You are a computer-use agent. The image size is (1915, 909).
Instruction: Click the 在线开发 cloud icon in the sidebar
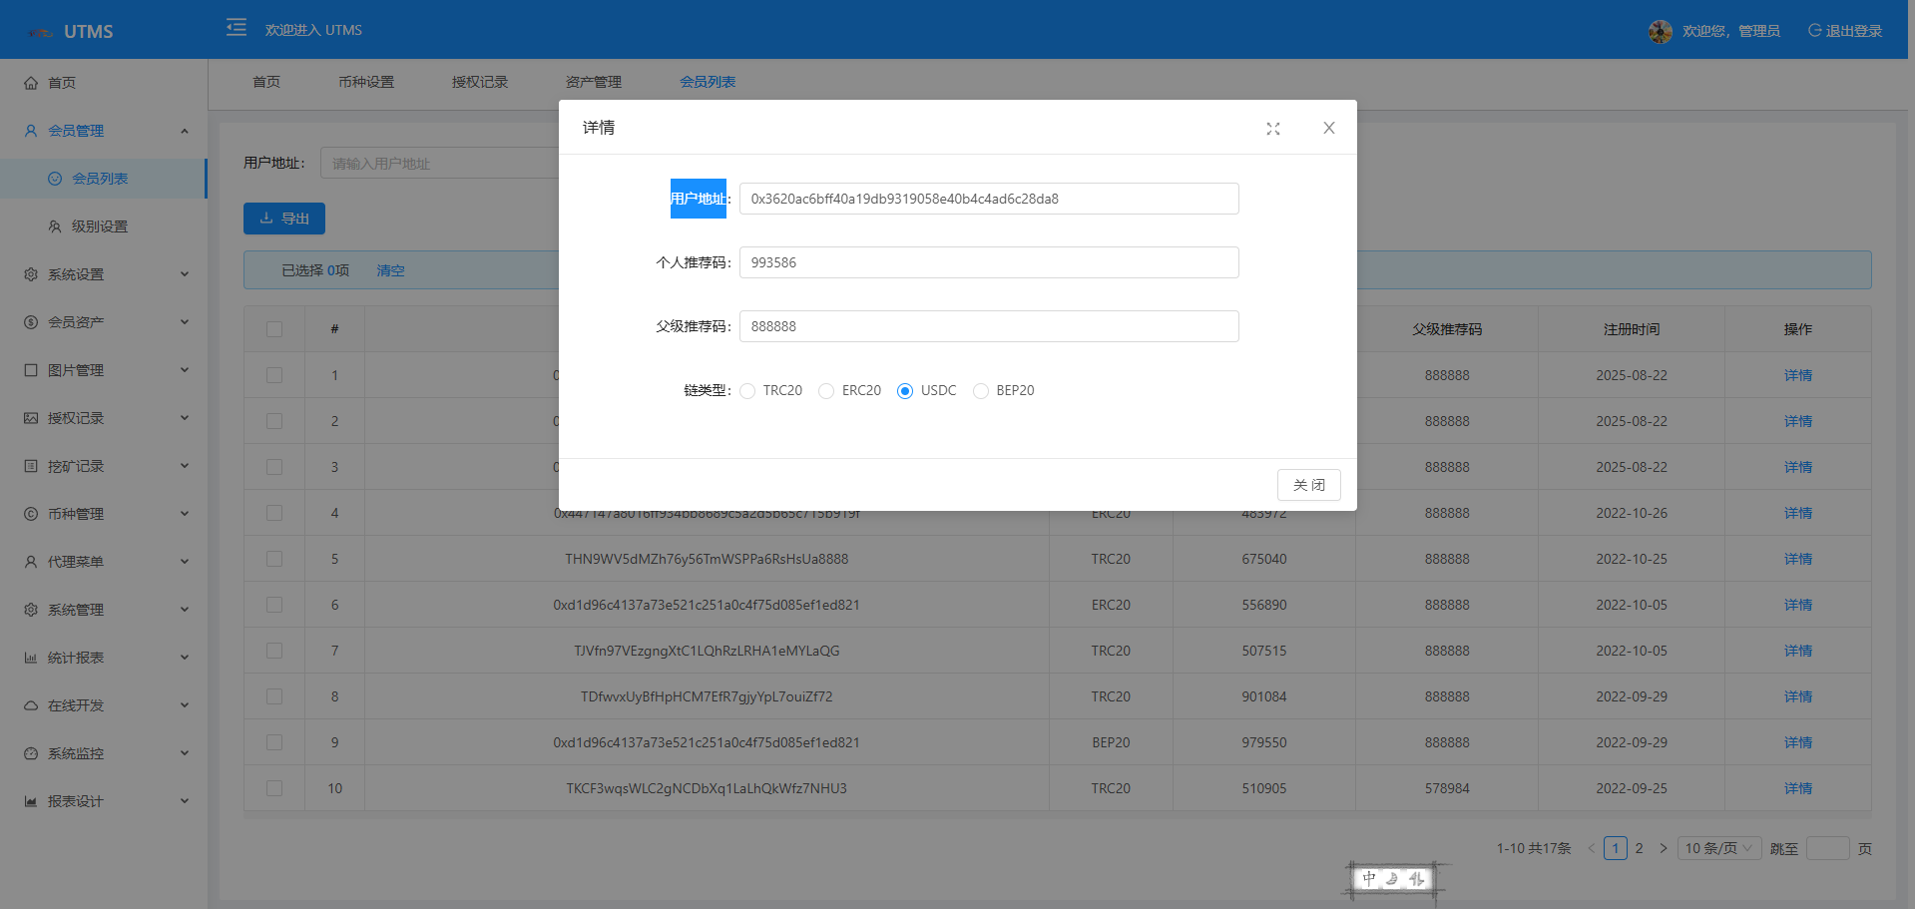click(31, 705)
